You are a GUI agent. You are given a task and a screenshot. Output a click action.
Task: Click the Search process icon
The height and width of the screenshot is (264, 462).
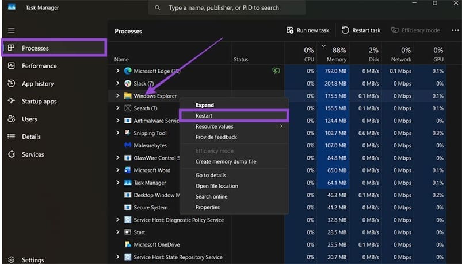coord(128,108)
